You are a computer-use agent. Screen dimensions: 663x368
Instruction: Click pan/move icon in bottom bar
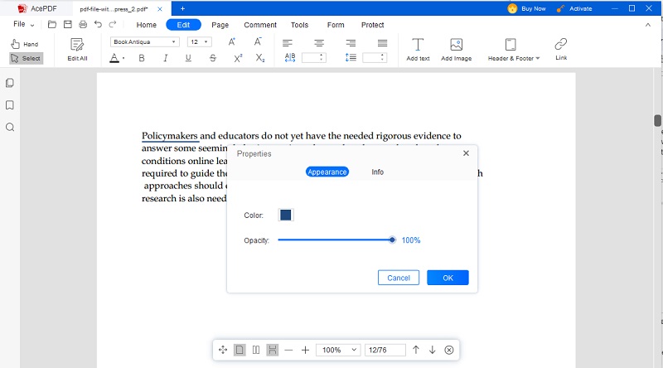[x=223, y=350]
